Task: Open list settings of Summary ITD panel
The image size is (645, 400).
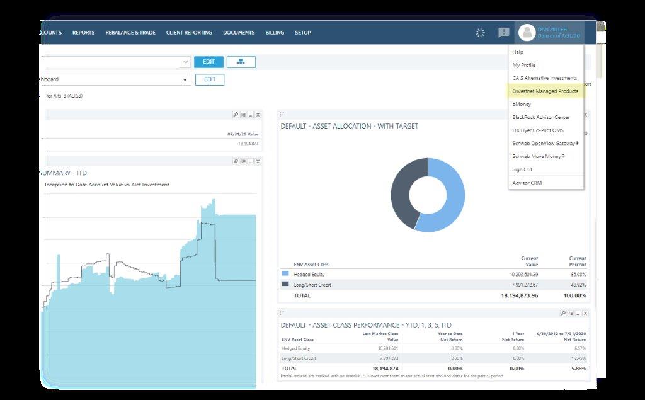Action: (243, 161)
